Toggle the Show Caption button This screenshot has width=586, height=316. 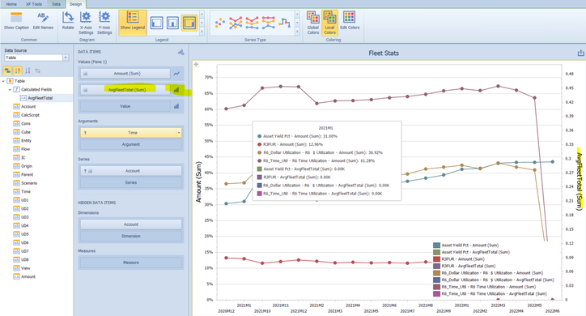coord(16,21)
